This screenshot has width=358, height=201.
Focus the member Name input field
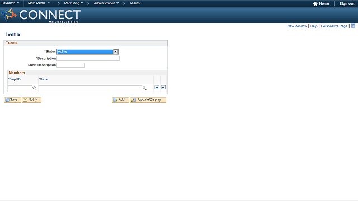coord(90,88)
